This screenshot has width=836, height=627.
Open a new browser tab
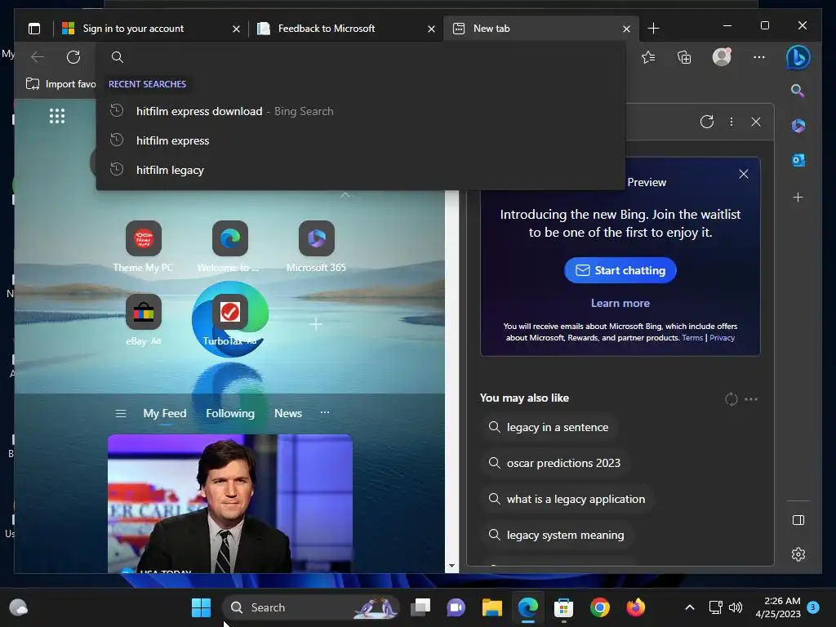pyautogui.click(x=653, y=29)
